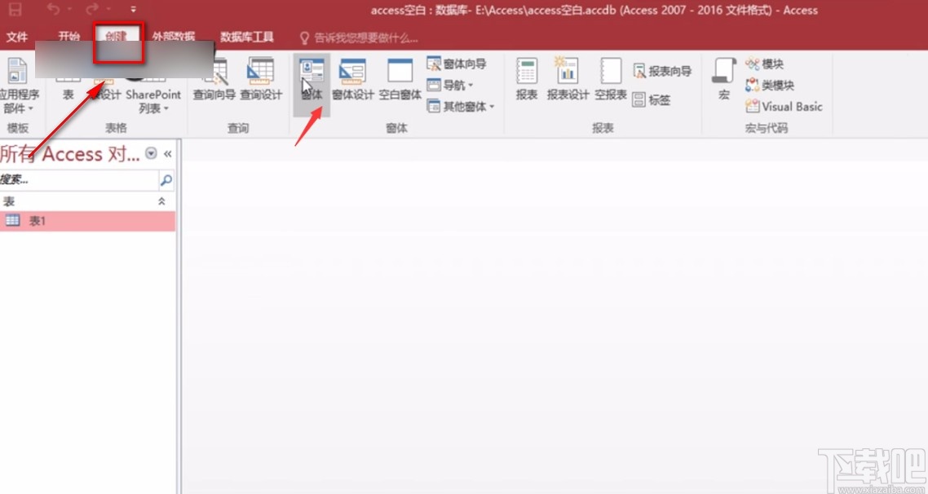Create a new macro with the 宏 icon

click(x=723, y=79)
